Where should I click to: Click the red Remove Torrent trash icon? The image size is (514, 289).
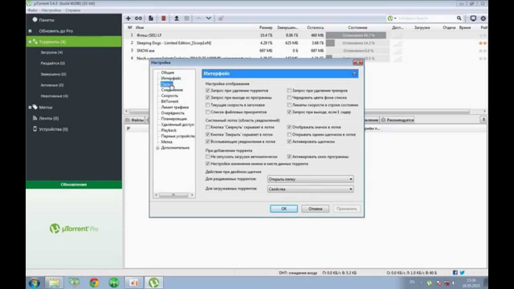163,18
